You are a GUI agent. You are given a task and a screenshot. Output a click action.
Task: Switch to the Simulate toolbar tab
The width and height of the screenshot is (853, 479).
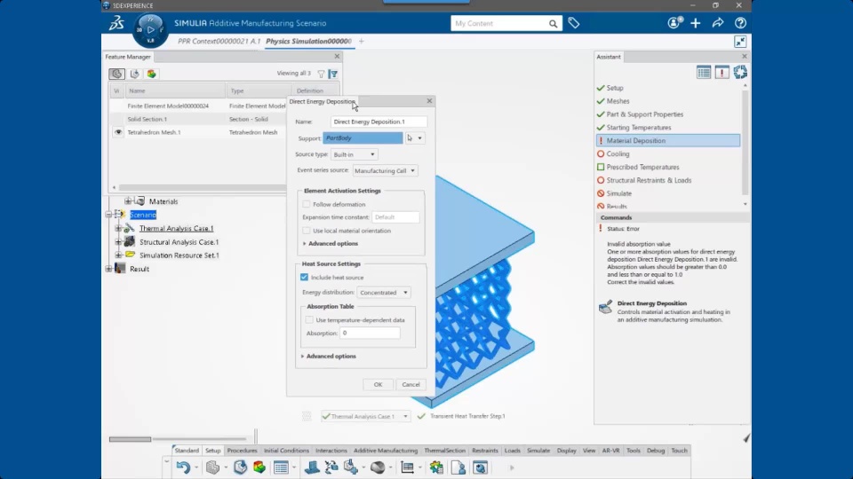tap(538, 451)
